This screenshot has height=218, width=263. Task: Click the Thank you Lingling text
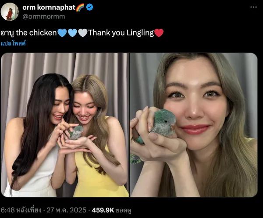(x=121, y=33)
